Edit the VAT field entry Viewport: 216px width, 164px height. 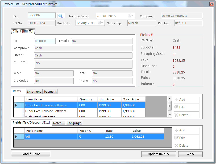pos(180,138)
